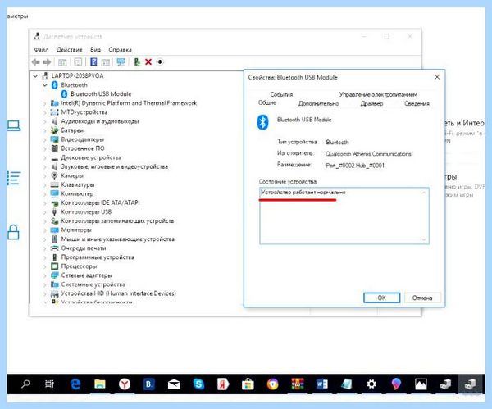
Task: Disable device using the down-arrow toolbar icon
Action: click(160, 61)
